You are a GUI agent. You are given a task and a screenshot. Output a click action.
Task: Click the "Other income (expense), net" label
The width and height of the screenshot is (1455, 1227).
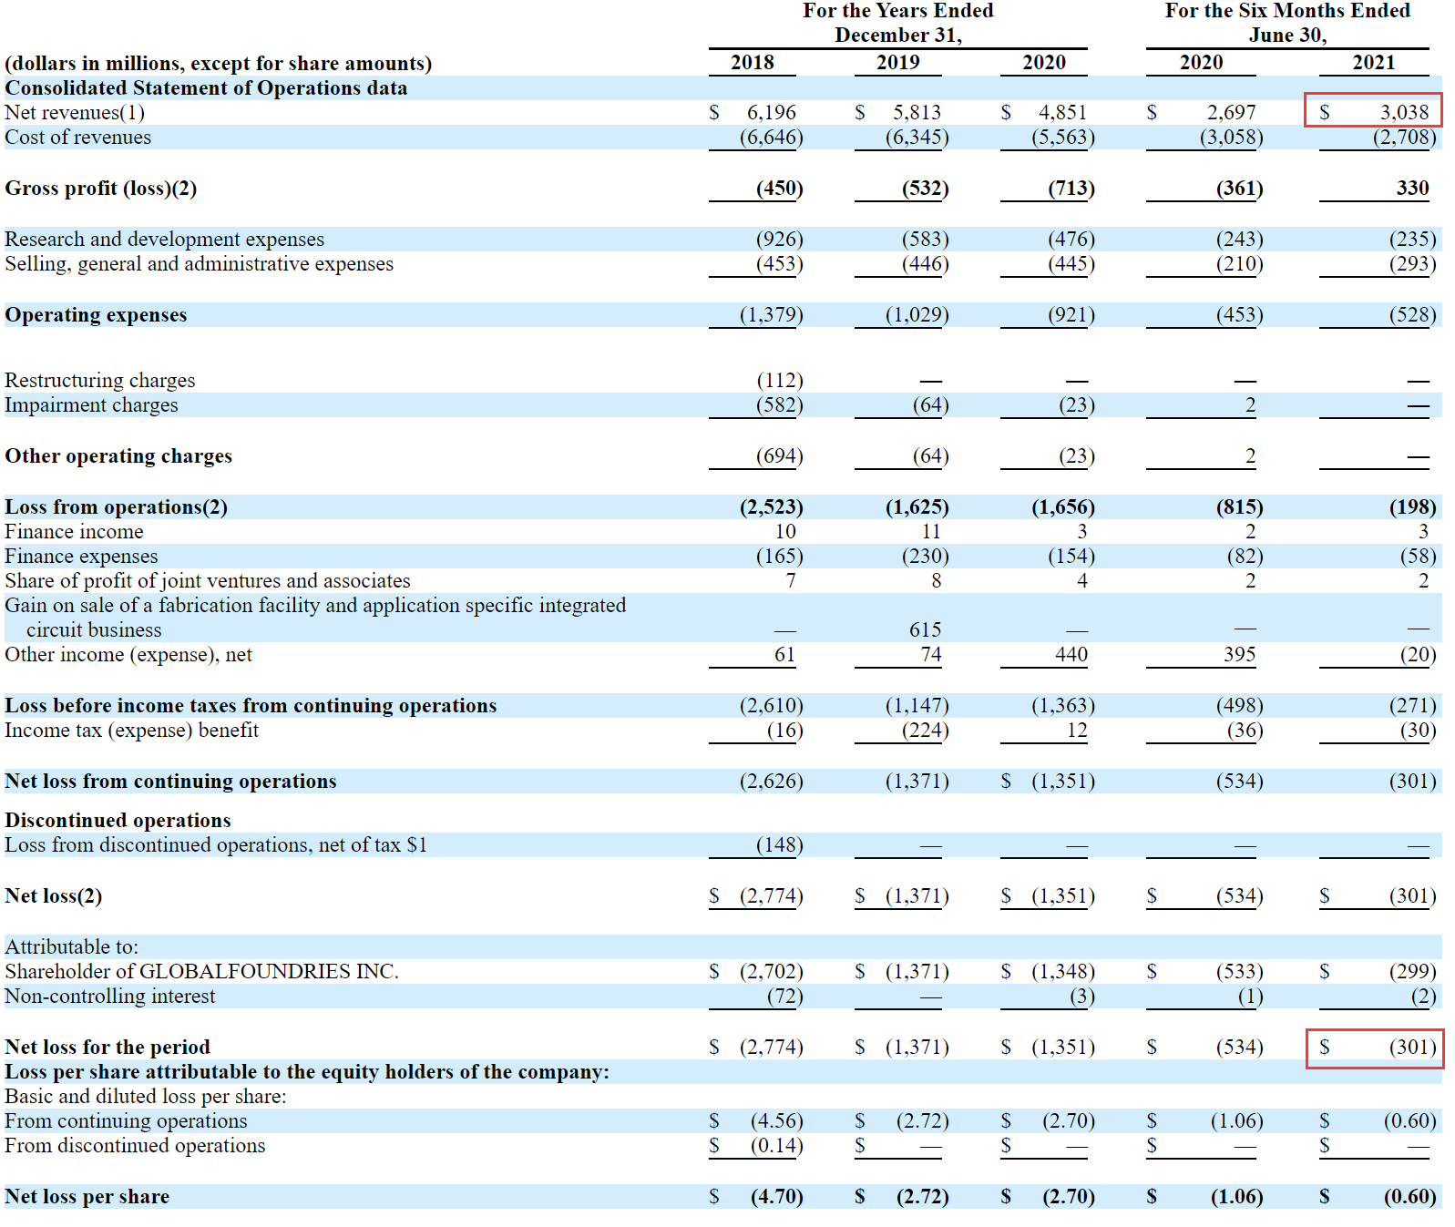(x=128, y=654)
